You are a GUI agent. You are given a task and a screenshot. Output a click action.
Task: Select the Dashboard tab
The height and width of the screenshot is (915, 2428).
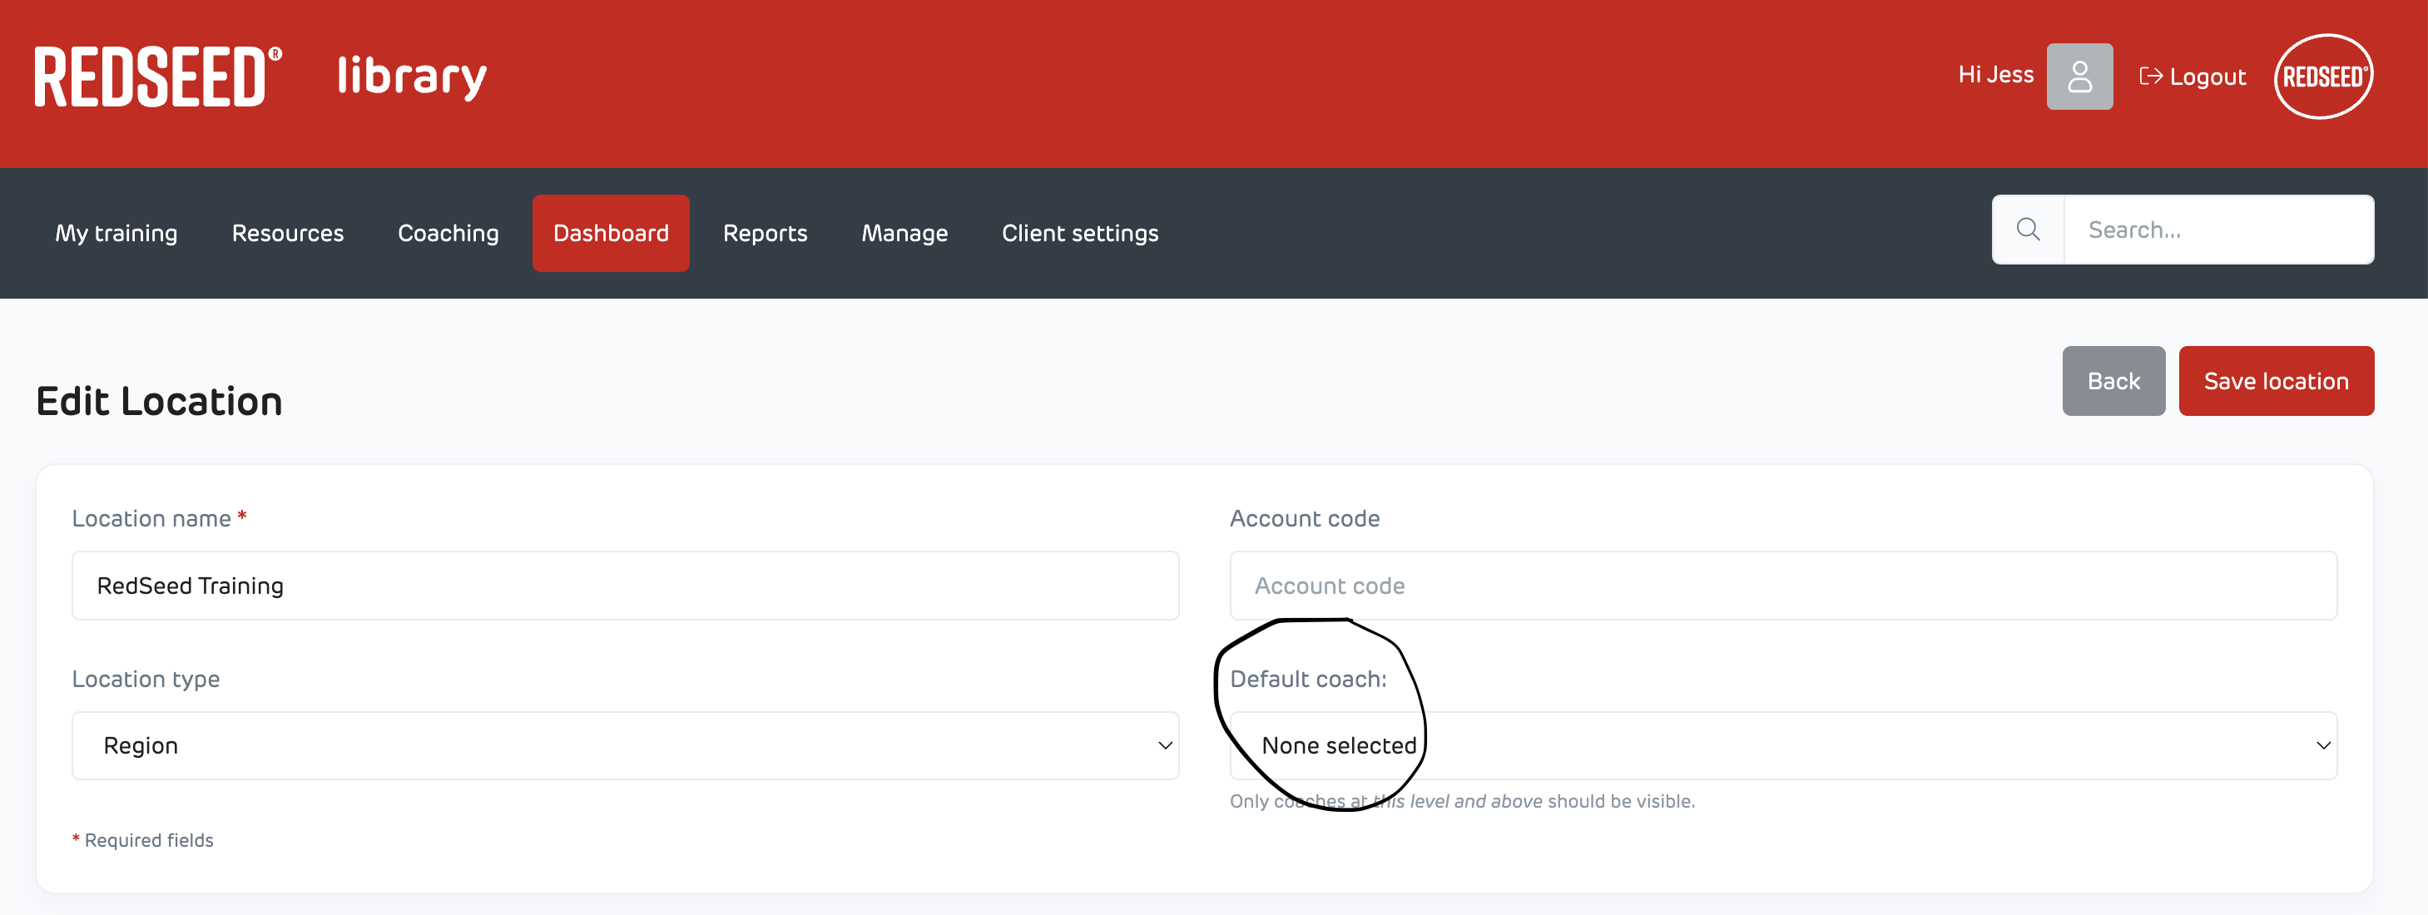[x=611, y=233]
